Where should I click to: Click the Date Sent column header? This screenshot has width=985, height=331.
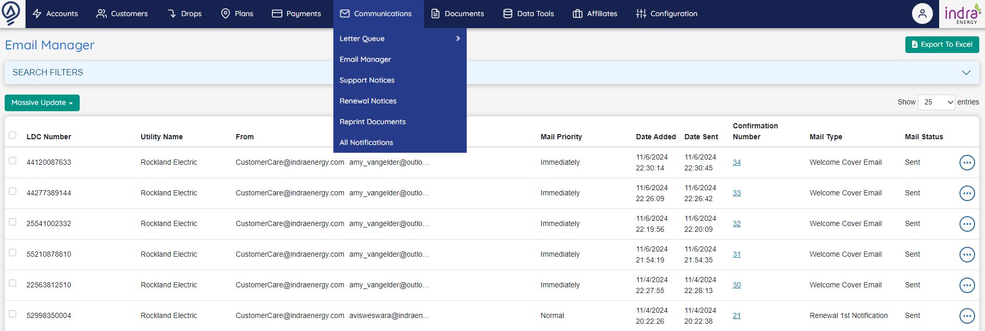point(701,137)
